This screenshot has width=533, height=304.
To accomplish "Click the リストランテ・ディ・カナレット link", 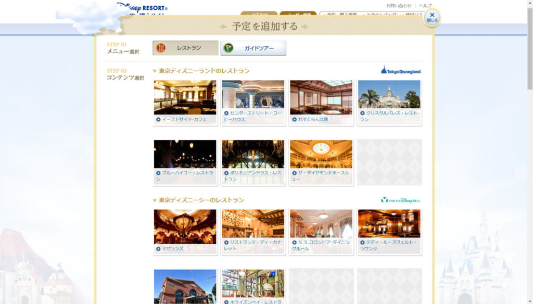I will (x=253, y=245).
